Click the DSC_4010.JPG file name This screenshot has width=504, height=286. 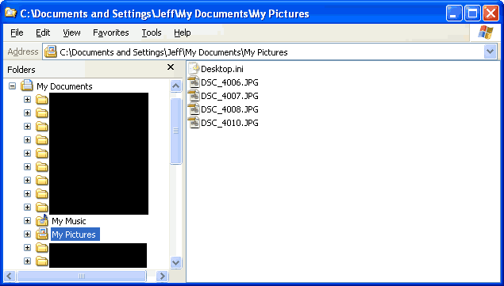[229, 123]
